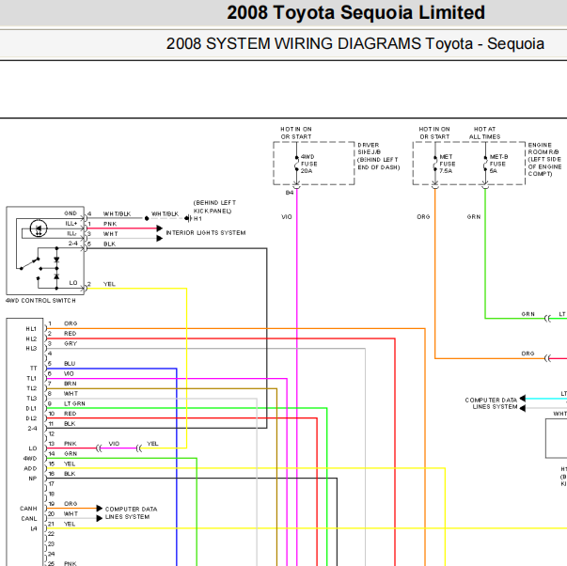Click the "BLU" wire label at pin 5
The height and width of the screenshot is (566, 567).
coord(70,364)
